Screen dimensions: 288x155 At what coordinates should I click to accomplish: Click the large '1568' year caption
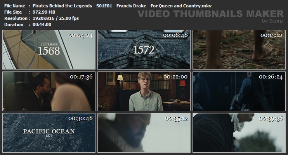tap(49, 51)
